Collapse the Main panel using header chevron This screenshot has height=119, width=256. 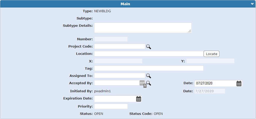tap(252, 4)
